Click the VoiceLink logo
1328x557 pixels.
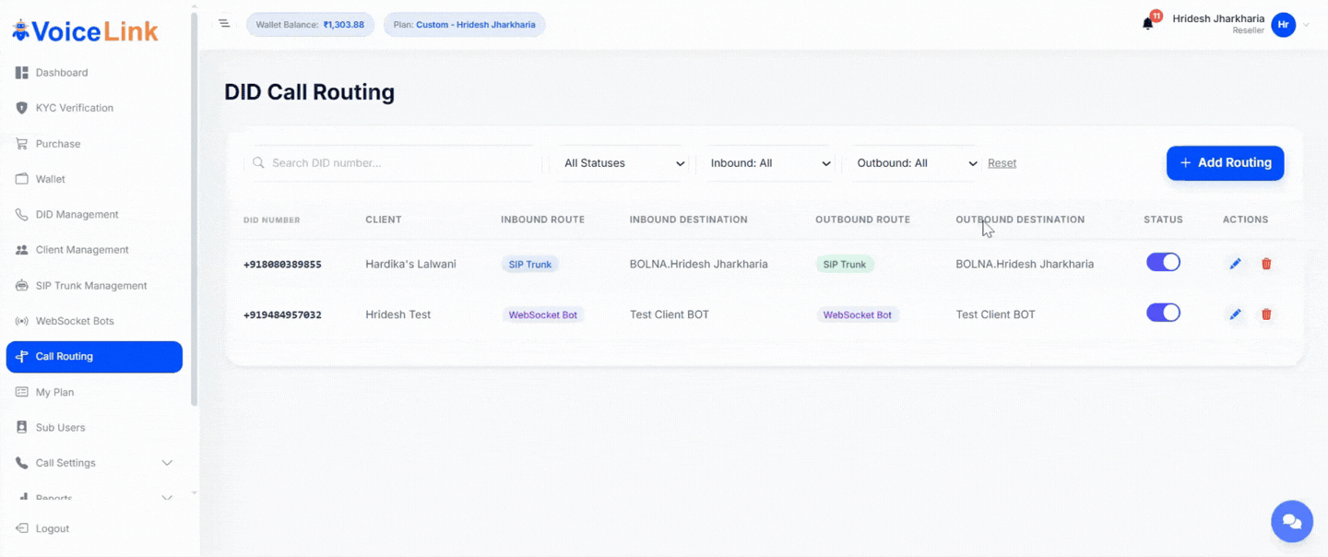coord(85,30)
